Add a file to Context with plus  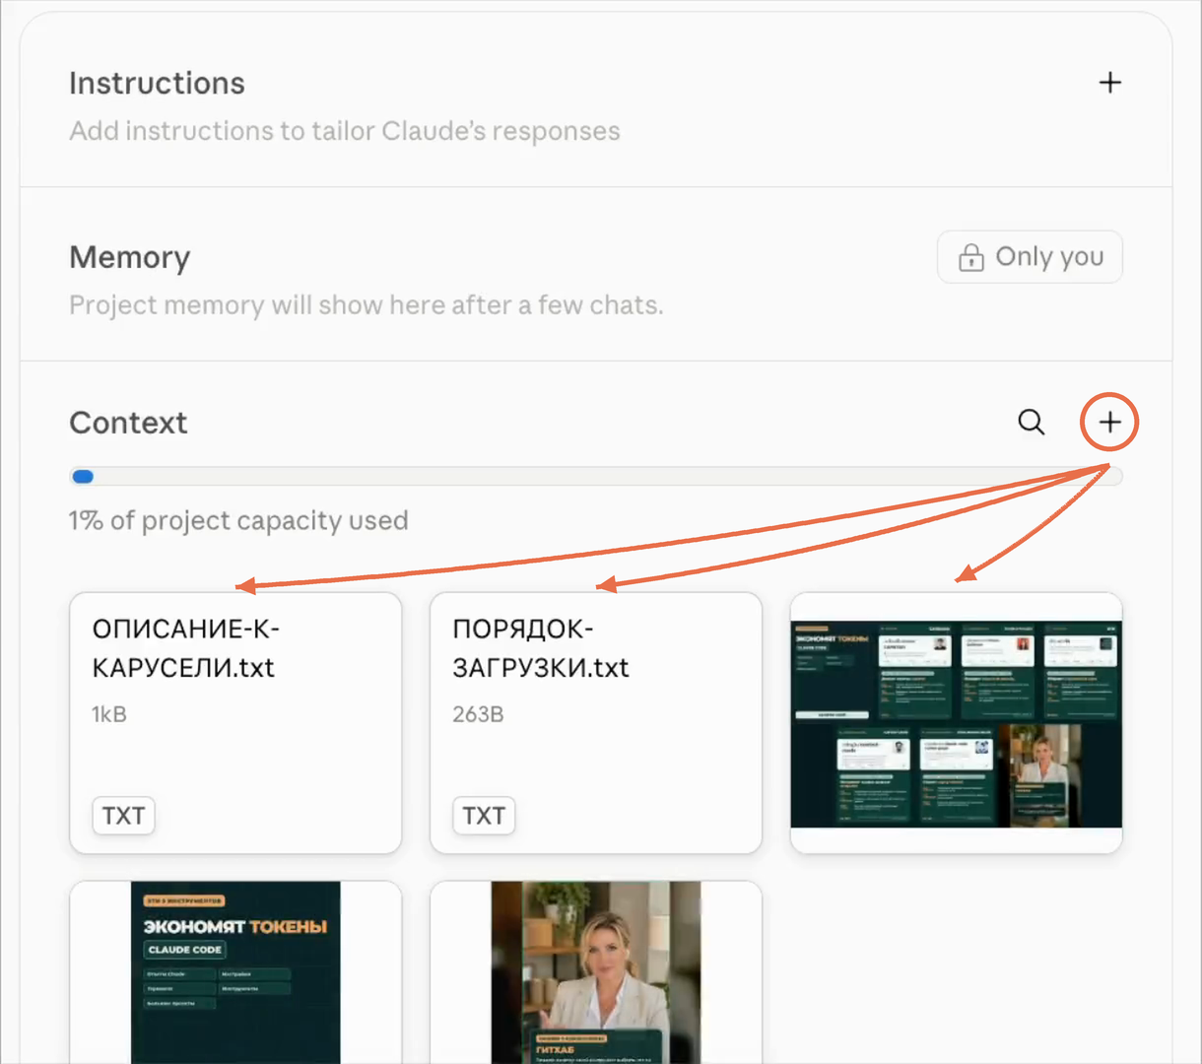click(1109, 422)
